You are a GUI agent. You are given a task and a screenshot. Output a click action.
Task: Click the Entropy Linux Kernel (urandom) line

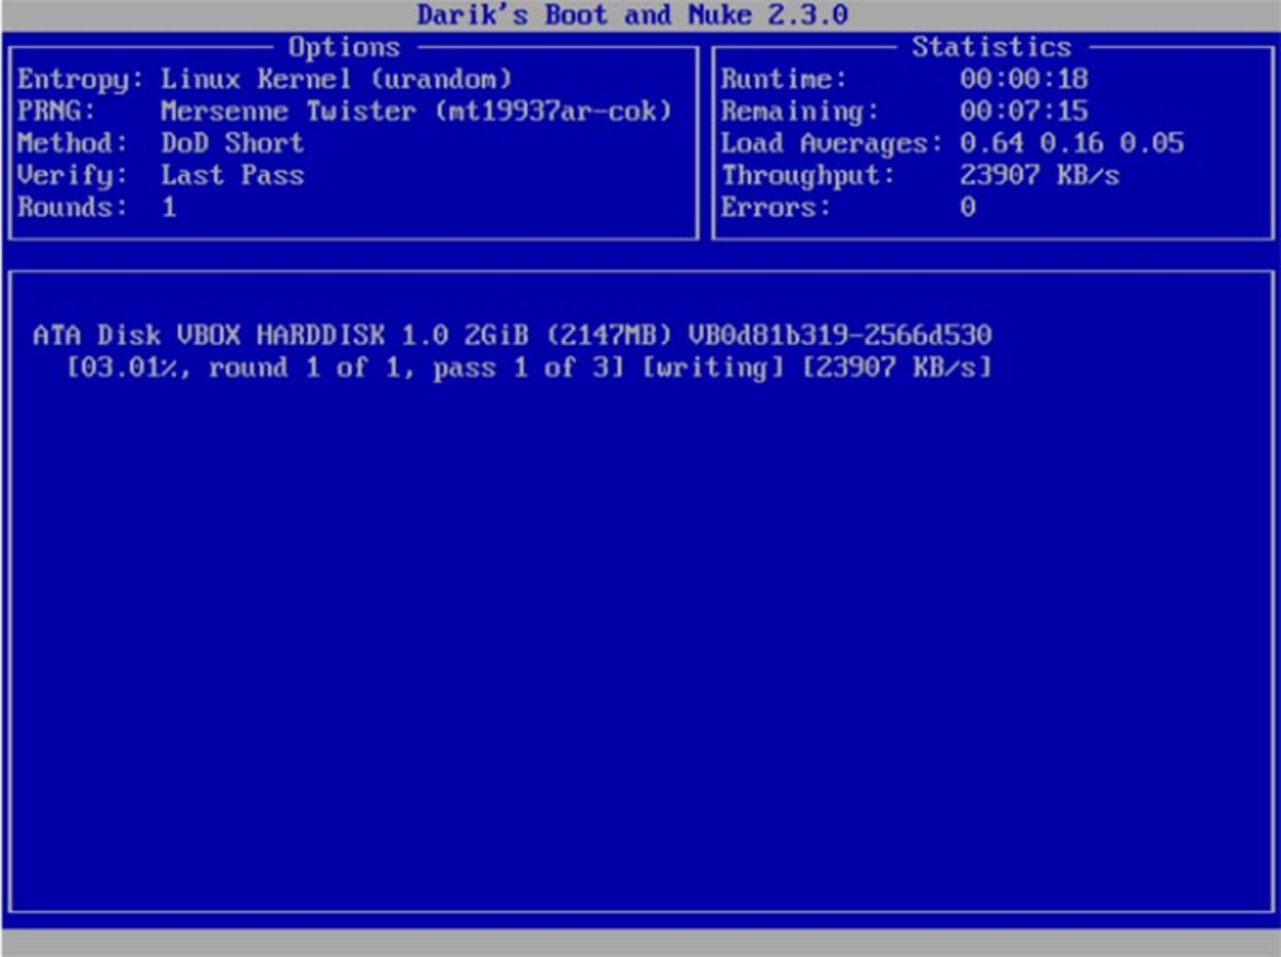265,79
